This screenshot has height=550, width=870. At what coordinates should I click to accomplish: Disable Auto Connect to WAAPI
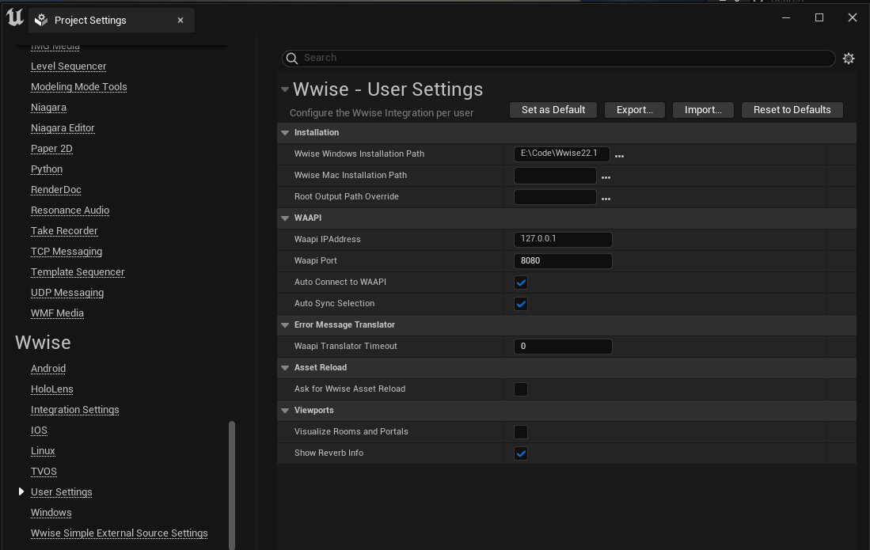pyautogui.click(x=521, y=283)
